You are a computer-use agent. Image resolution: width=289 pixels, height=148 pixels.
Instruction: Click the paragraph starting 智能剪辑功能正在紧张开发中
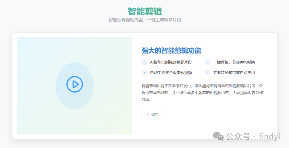202,93
